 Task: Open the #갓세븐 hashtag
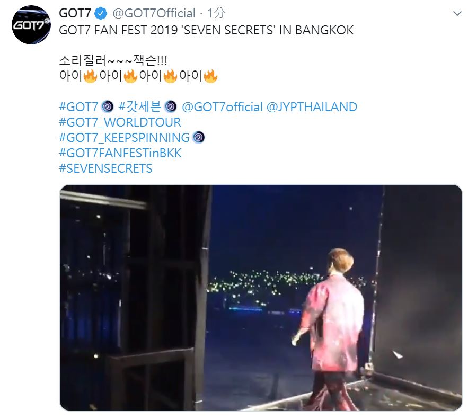pyautogui.click(x=140, y=106)
